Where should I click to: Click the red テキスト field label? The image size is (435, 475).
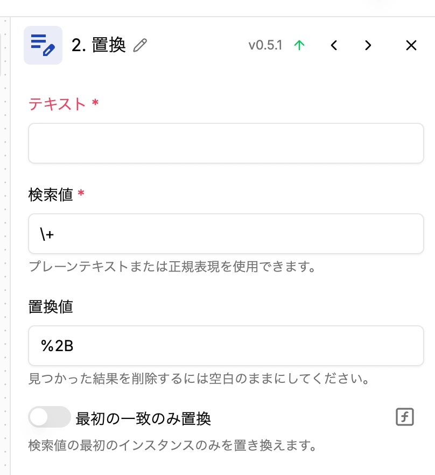click(x=57, y=104)
